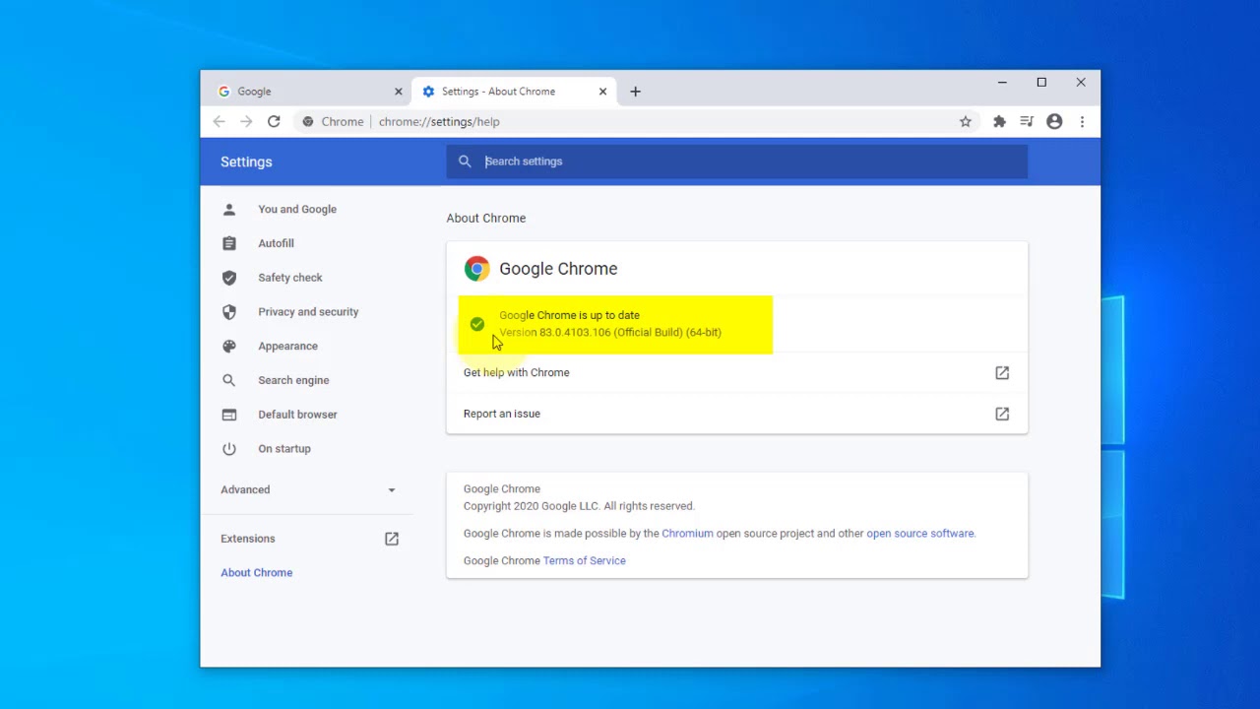
Task: Click the Google Chrome logo icon
Action: (476, 269)
